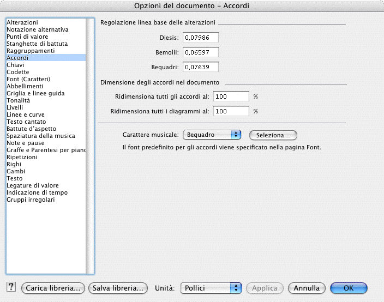This screenshot has width=384, height=302.
Task: Click the Bequadri value input field
Action: tap(200, 67)
